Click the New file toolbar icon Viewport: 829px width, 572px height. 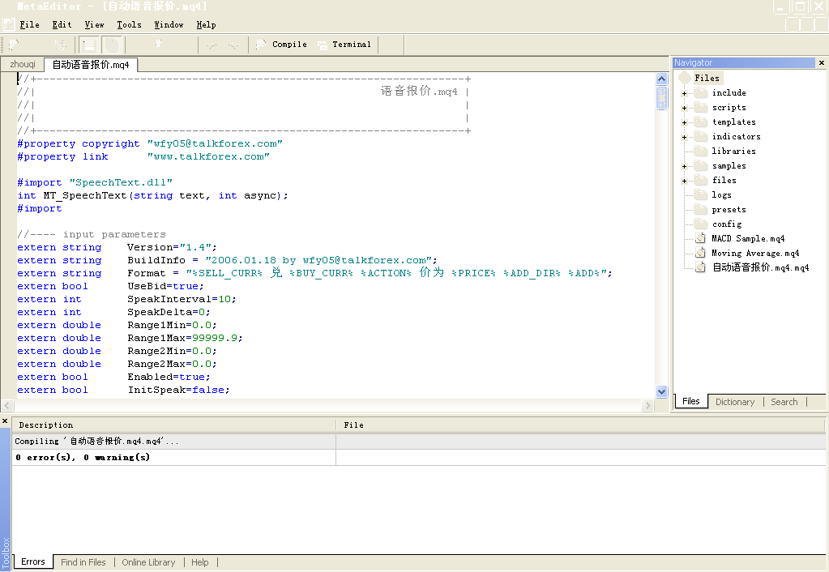coord(14,45)
